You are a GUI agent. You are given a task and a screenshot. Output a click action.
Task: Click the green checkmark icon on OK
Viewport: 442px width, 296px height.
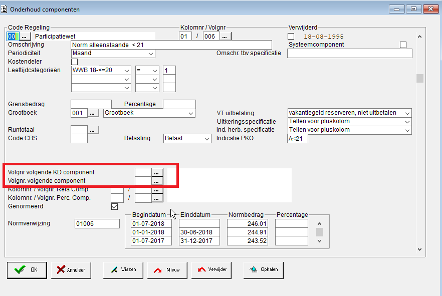20,270
